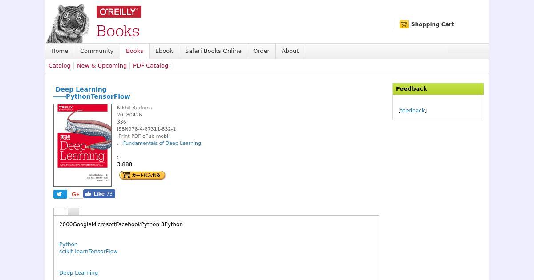Select the price text 3,888

[125, 164]
